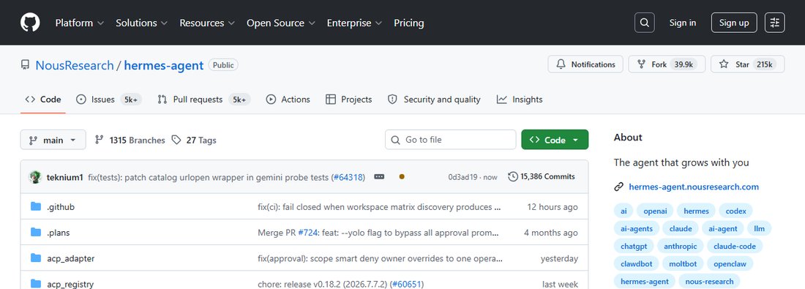Click the tag icon next to 27 Tags
Image resolution: width=805 pixels, height=289 pixels.
(x=176, y=140)
